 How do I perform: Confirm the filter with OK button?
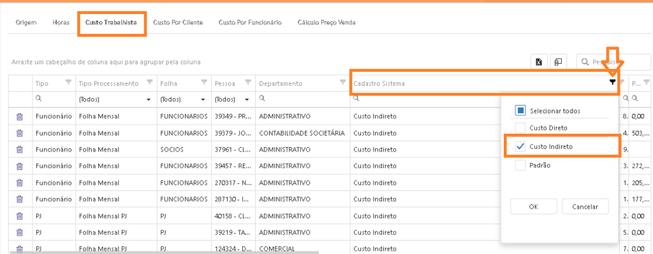pos(534,207)
